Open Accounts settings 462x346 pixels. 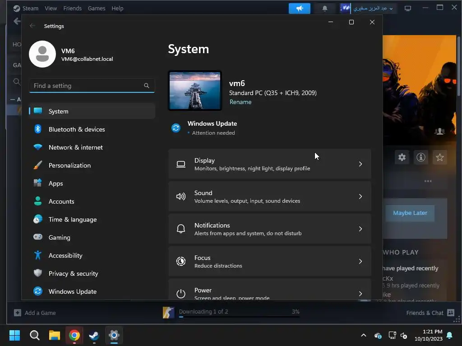pyautogui.click(x=92, y=201)
